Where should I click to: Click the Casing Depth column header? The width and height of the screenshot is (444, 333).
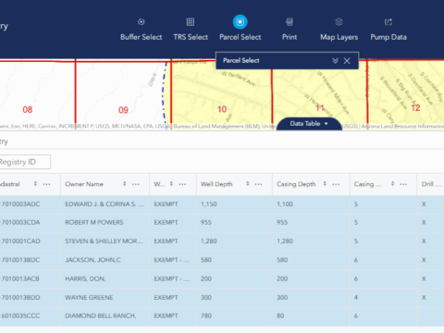pyautogui.click(x=296, y=184)
